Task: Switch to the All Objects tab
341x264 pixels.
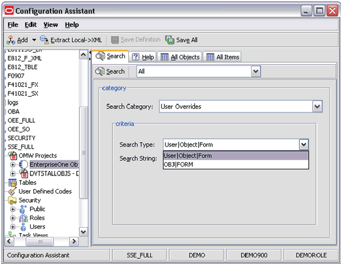Action: click(x=180, y=57)
